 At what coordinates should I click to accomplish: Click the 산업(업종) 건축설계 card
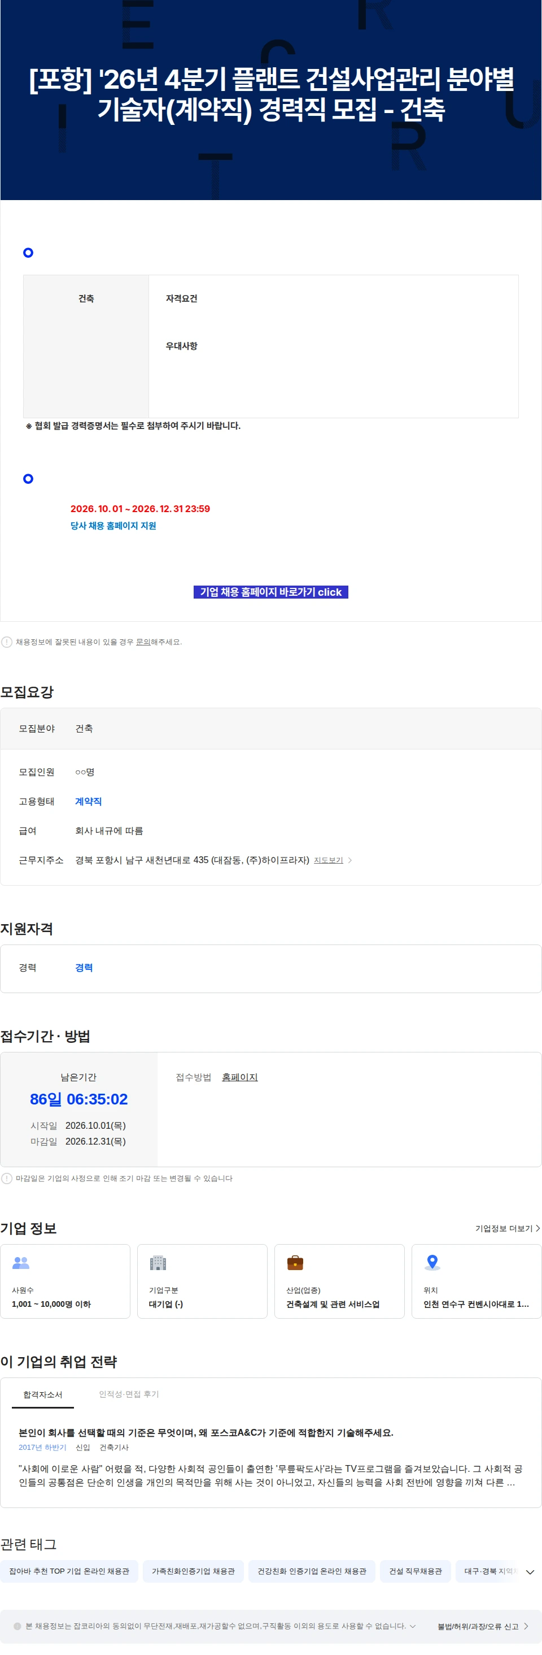coord(339,1281)
